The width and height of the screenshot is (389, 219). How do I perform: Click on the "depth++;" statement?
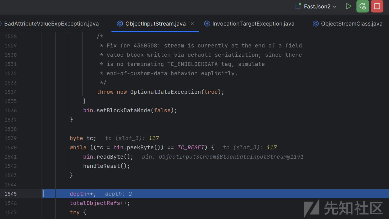(x=83, y=194)
